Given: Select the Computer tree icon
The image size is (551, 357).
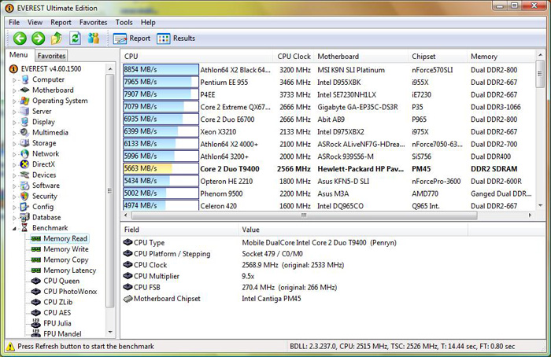Looking at the screenshot, I should pyautogui.click(x=25, y=79).
